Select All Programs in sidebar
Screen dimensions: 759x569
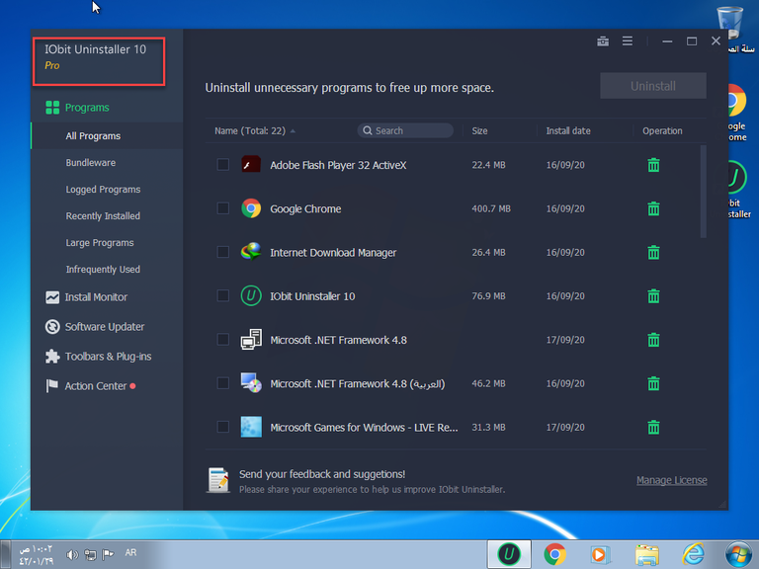coord(93,136)
